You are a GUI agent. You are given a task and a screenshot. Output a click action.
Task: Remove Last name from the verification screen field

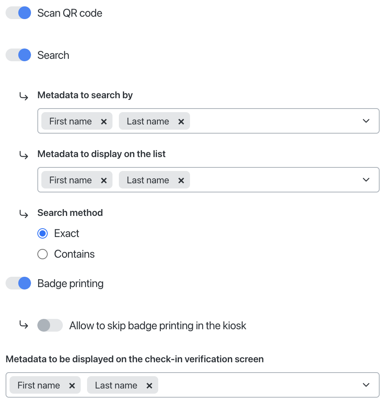[x=149, y=385]
